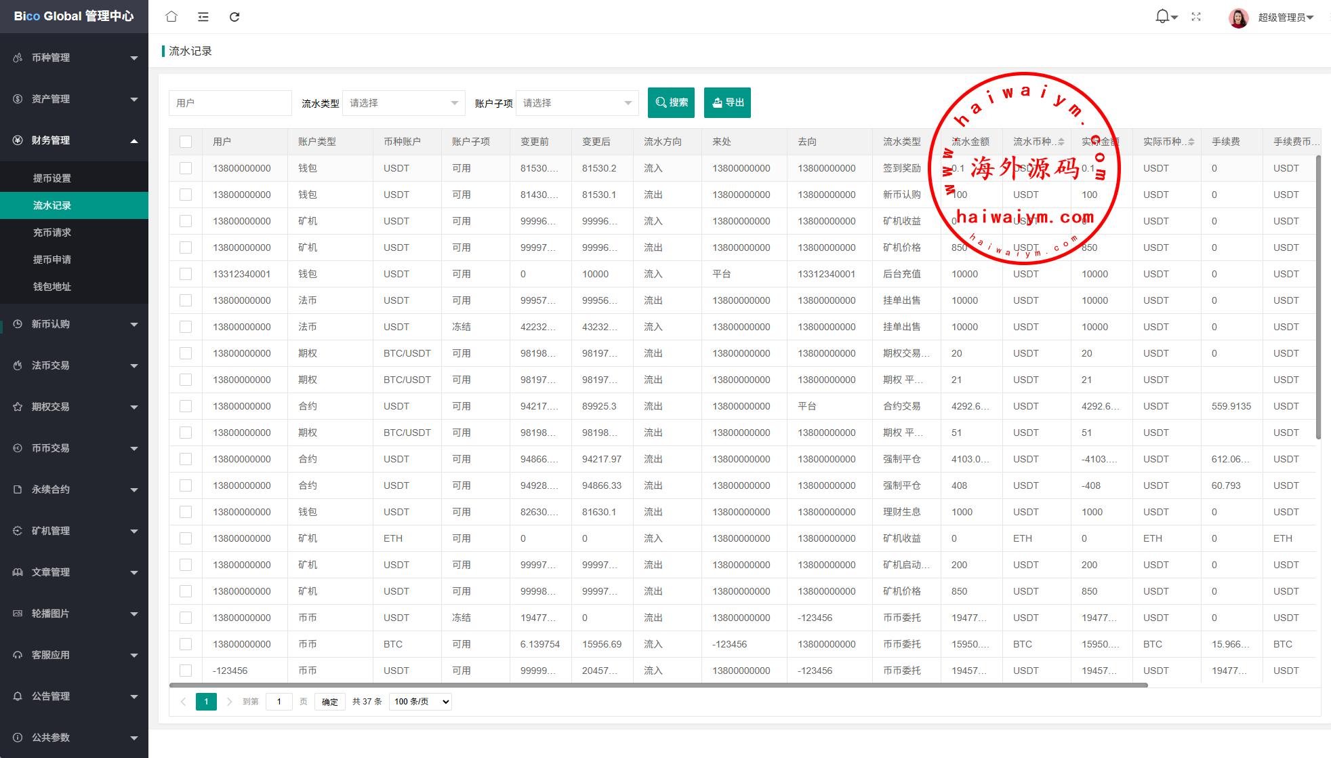Click the 搜索 search button
The width and height of the screenshot is (1331, 758).
coord(671,103)
